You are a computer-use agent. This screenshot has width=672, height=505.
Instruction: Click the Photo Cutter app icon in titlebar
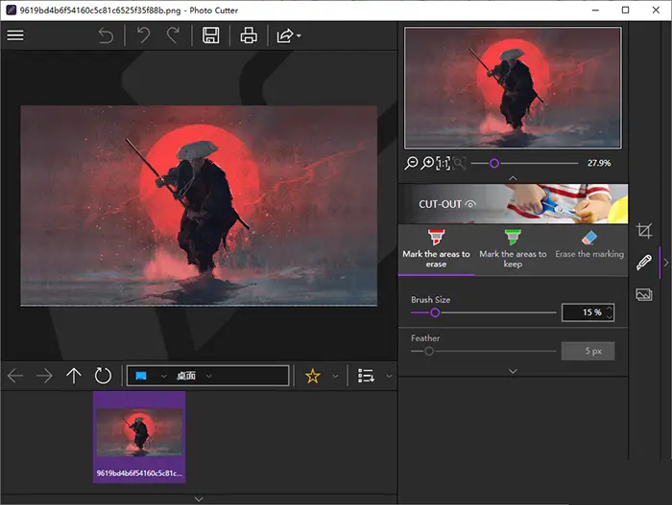12,10
